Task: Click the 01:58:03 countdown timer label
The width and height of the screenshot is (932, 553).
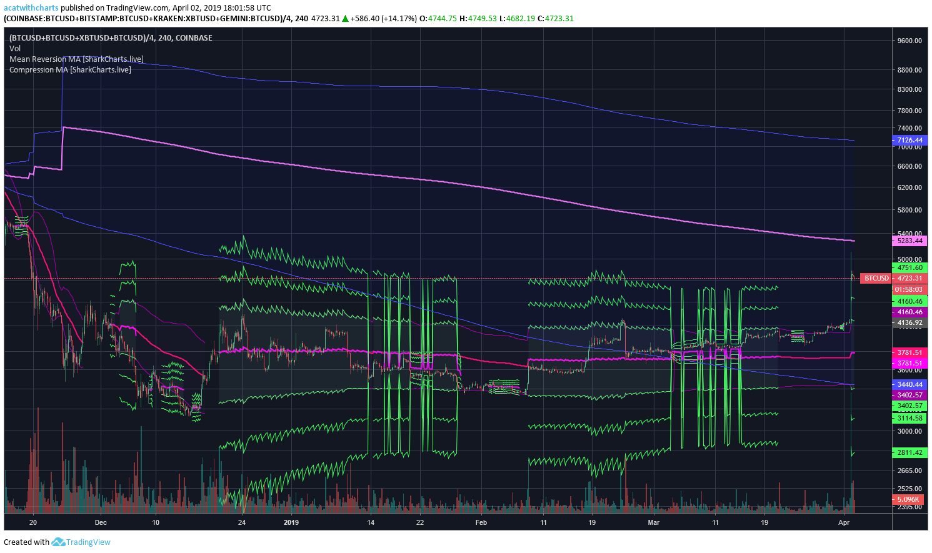Action: pyautogui.click(x=909, y=289)
